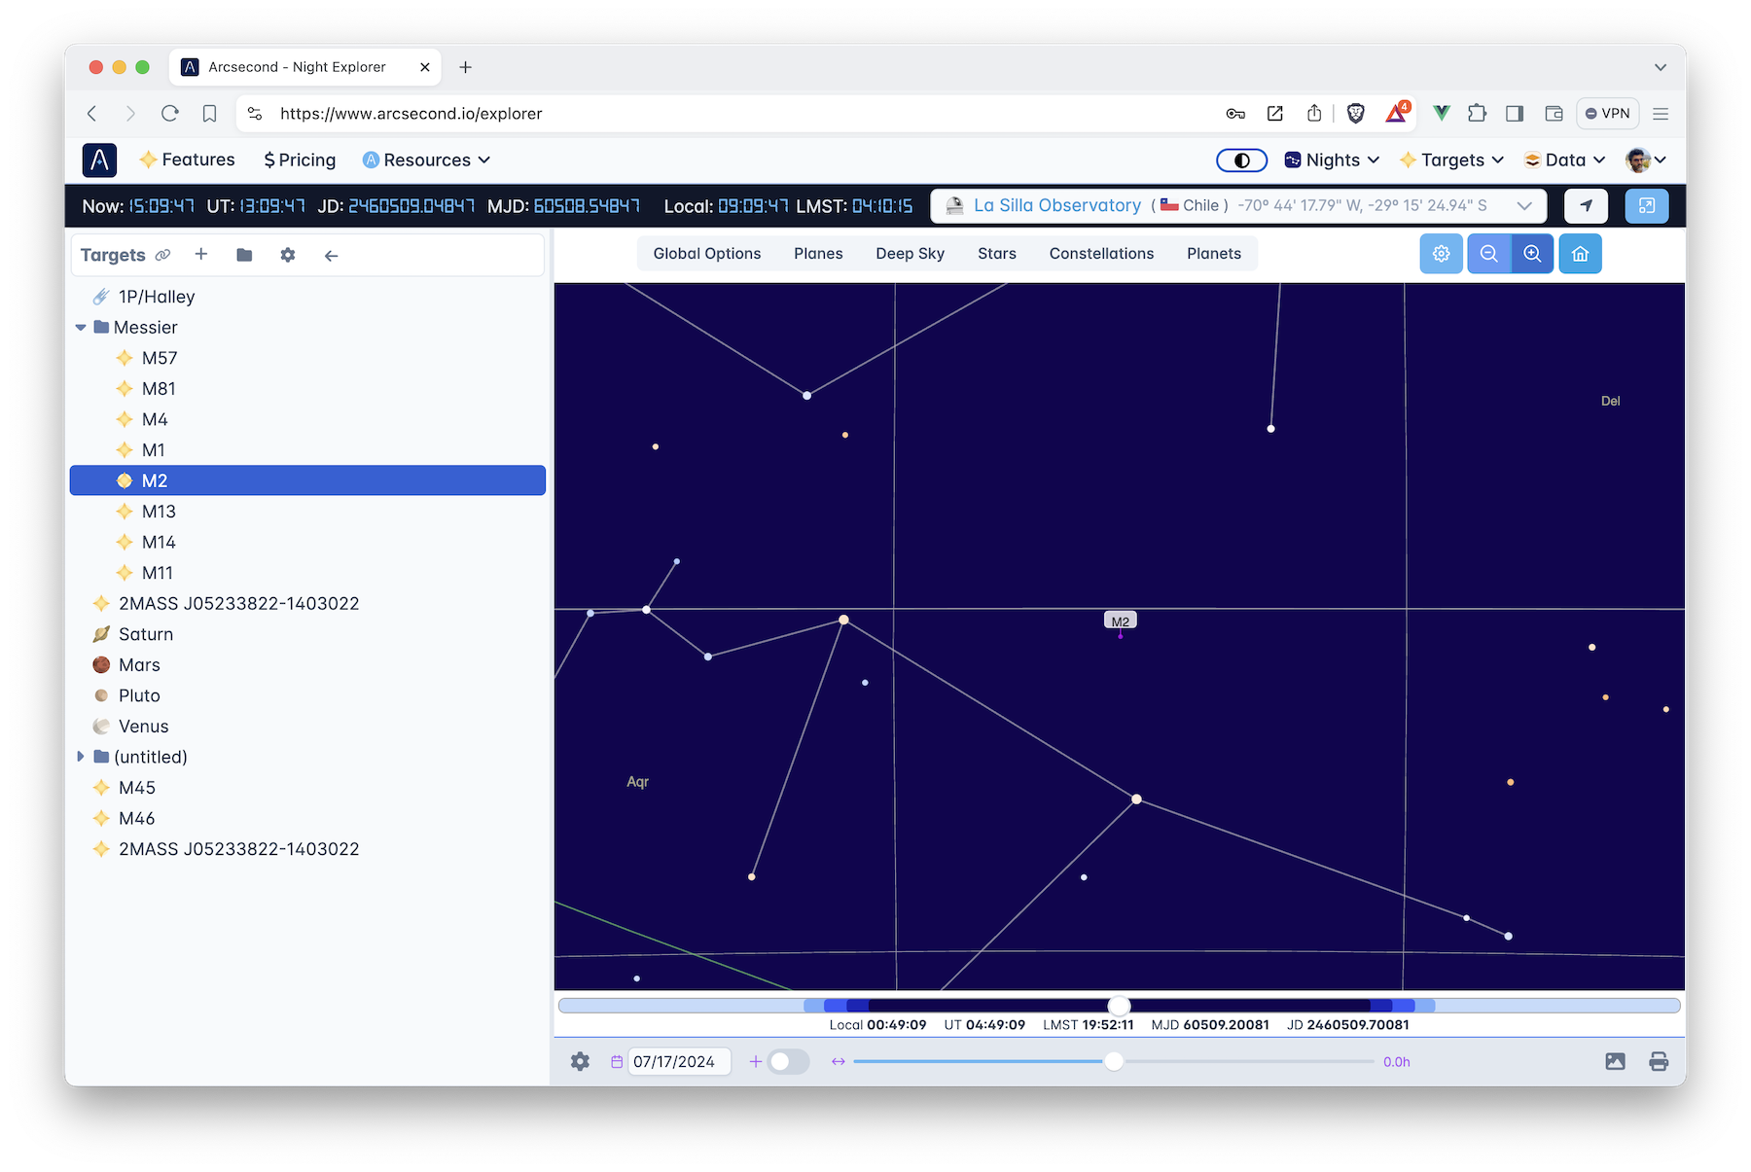
Task: Open the La Silla Observatory selector
Action: point(1058,205)
